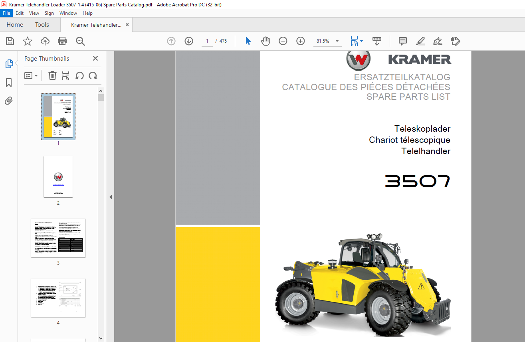Viewport: 525px width, 342px height.
Task: Open the thumbnails options dropdown menu
Action: 31,75
